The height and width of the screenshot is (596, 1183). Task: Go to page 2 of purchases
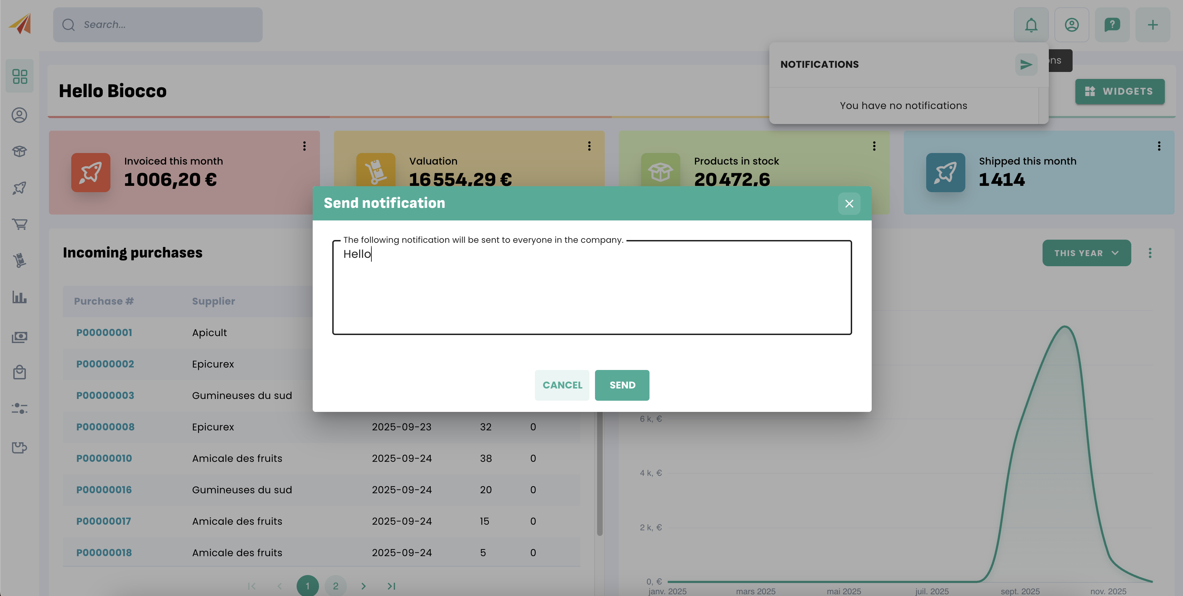pyautogui.click(x=335, y=586)
